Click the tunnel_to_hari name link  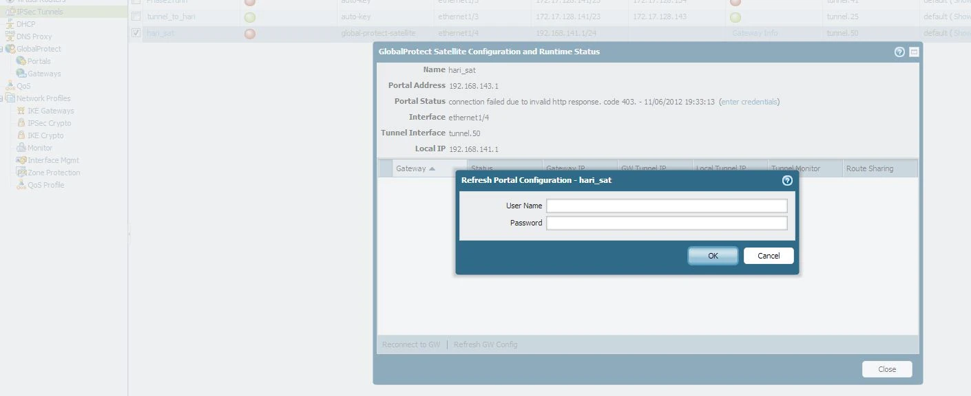pos(171,16)
